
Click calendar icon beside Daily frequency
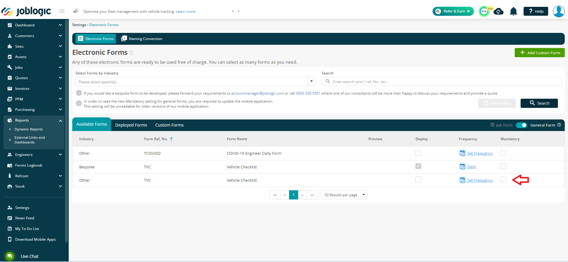click(462, 167)
